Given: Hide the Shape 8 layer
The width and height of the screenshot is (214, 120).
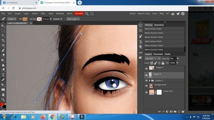Looking at the screenshot, I should tap(146, 75).
